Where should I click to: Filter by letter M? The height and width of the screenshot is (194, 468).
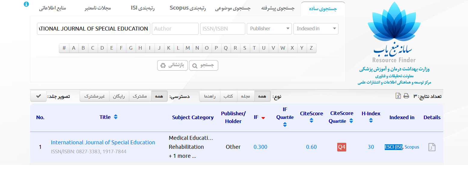point(188,48)
